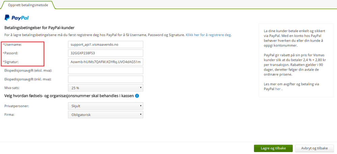Open the Firma dropdown set to Obligatorisk
The image size is (337, 154).
pos(105,115)
